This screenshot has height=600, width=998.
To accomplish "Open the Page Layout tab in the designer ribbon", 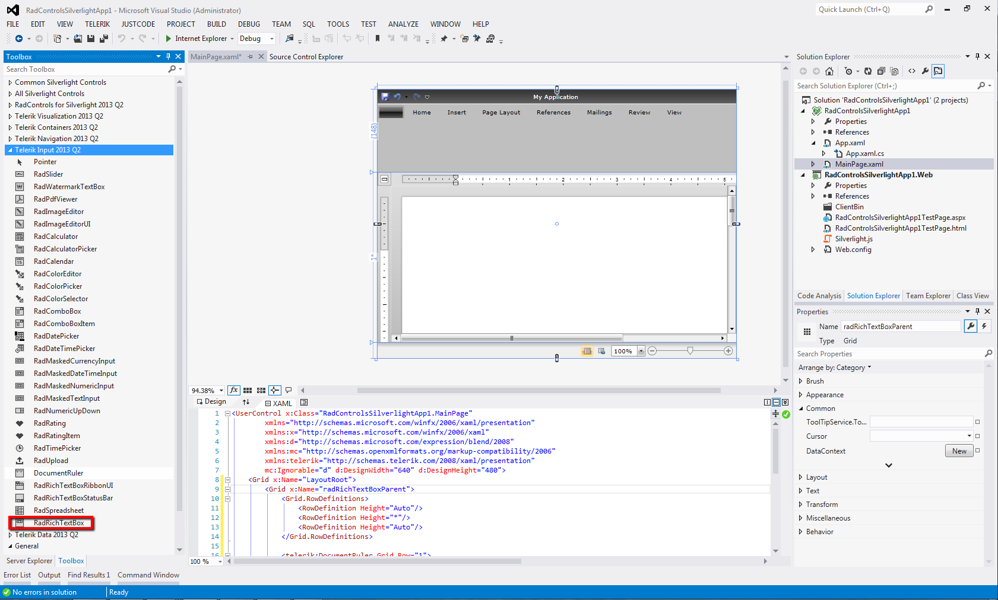I will [501, 113].
